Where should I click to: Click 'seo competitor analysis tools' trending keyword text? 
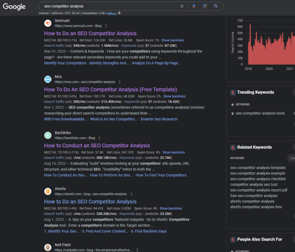(260, 113)
